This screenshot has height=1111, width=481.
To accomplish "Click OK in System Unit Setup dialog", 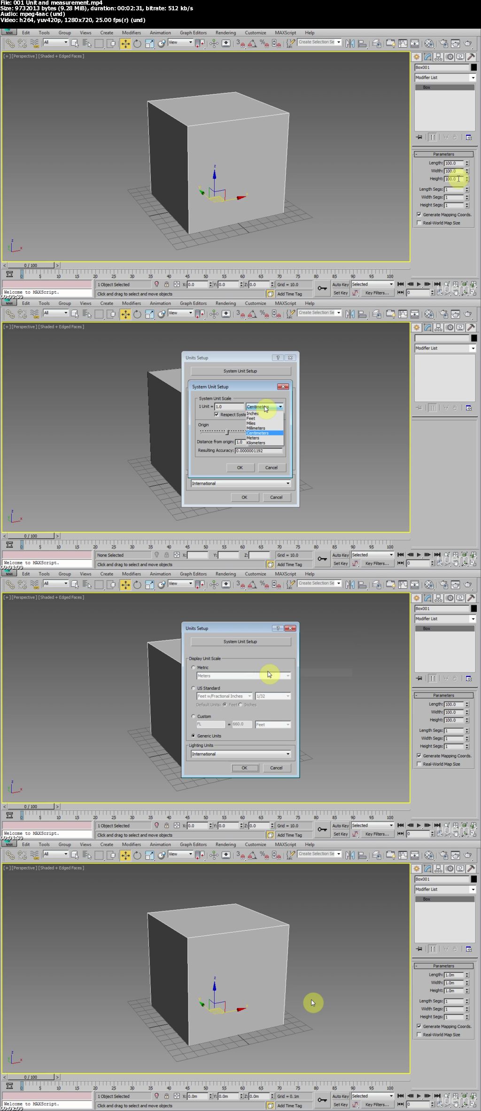I will pos(240,467).
